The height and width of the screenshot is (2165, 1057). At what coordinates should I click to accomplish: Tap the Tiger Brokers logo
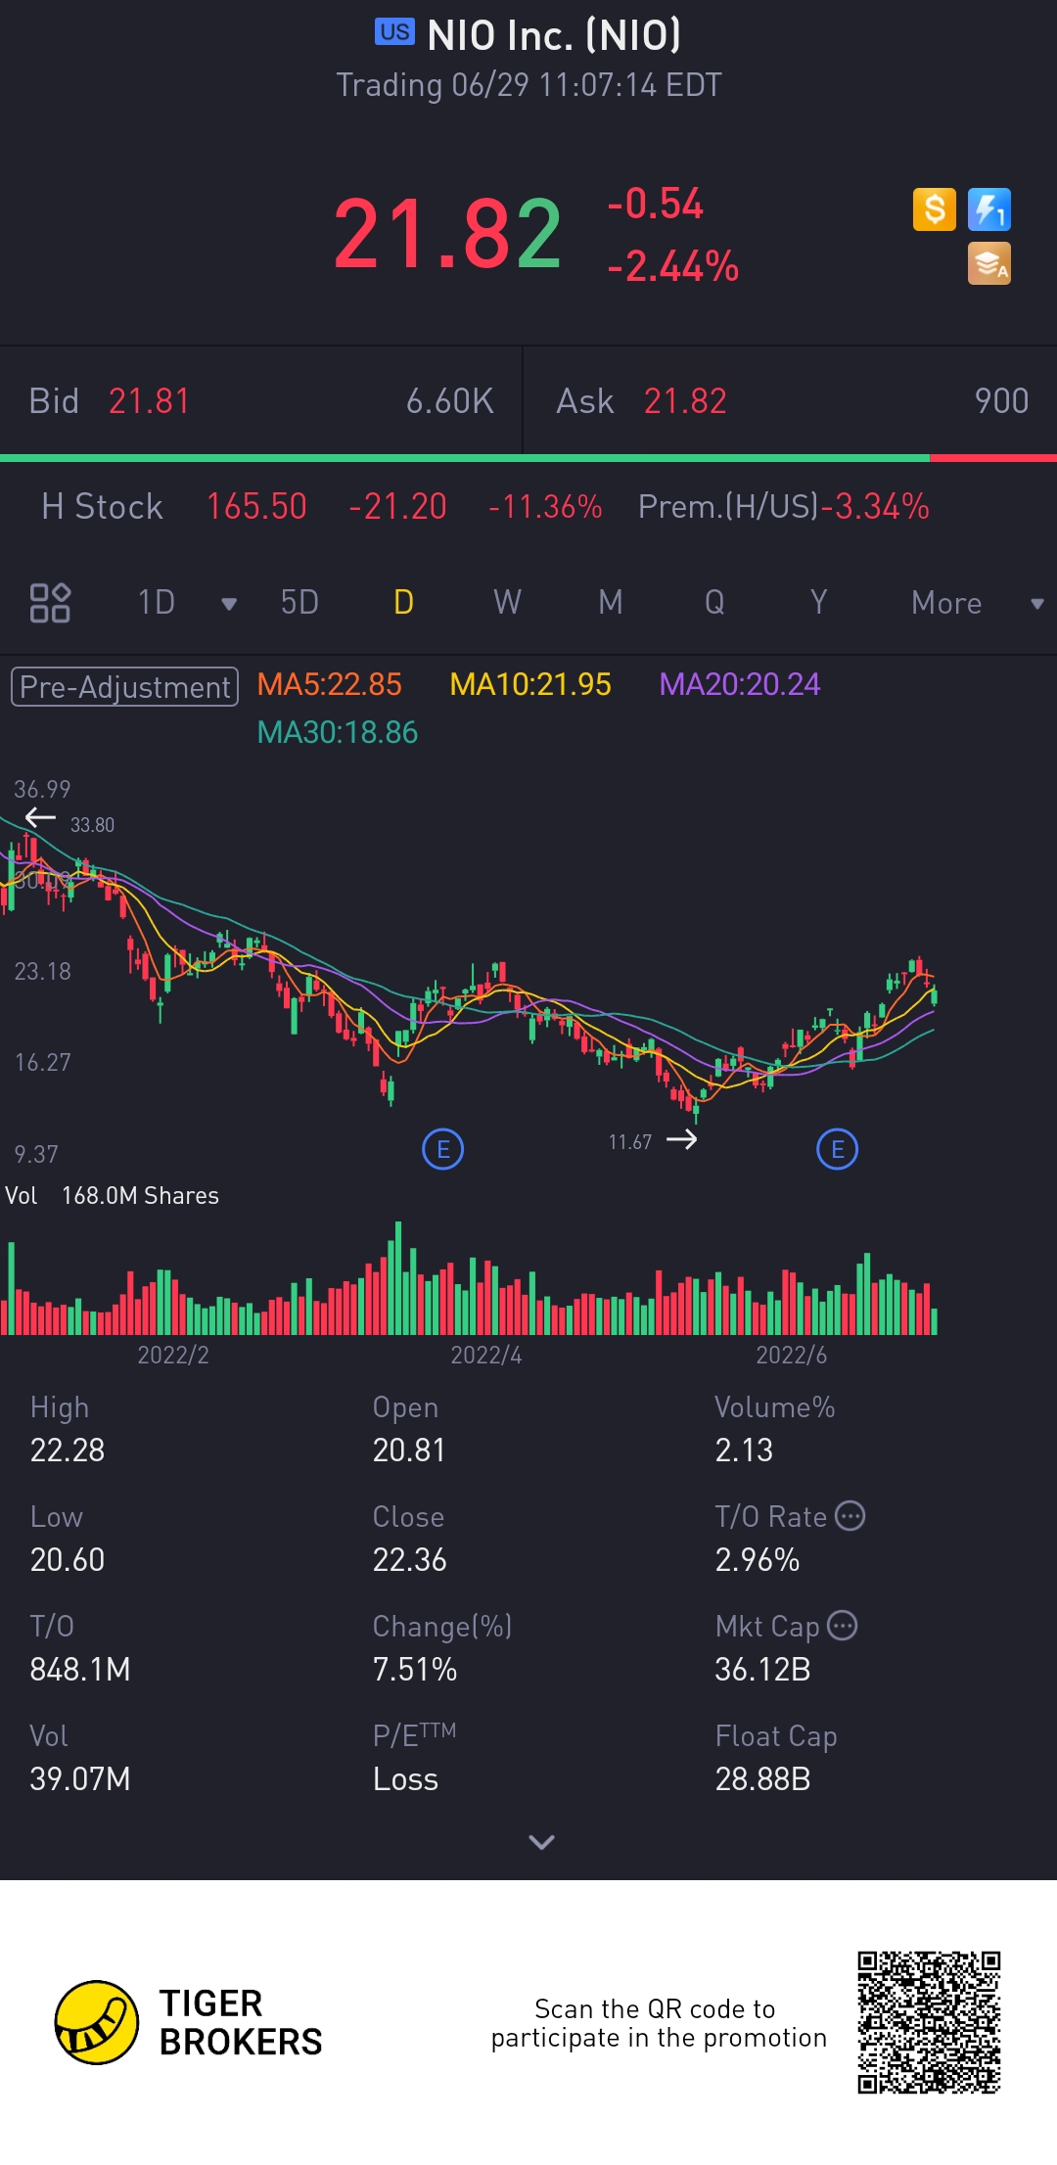tap(188, 2022)
